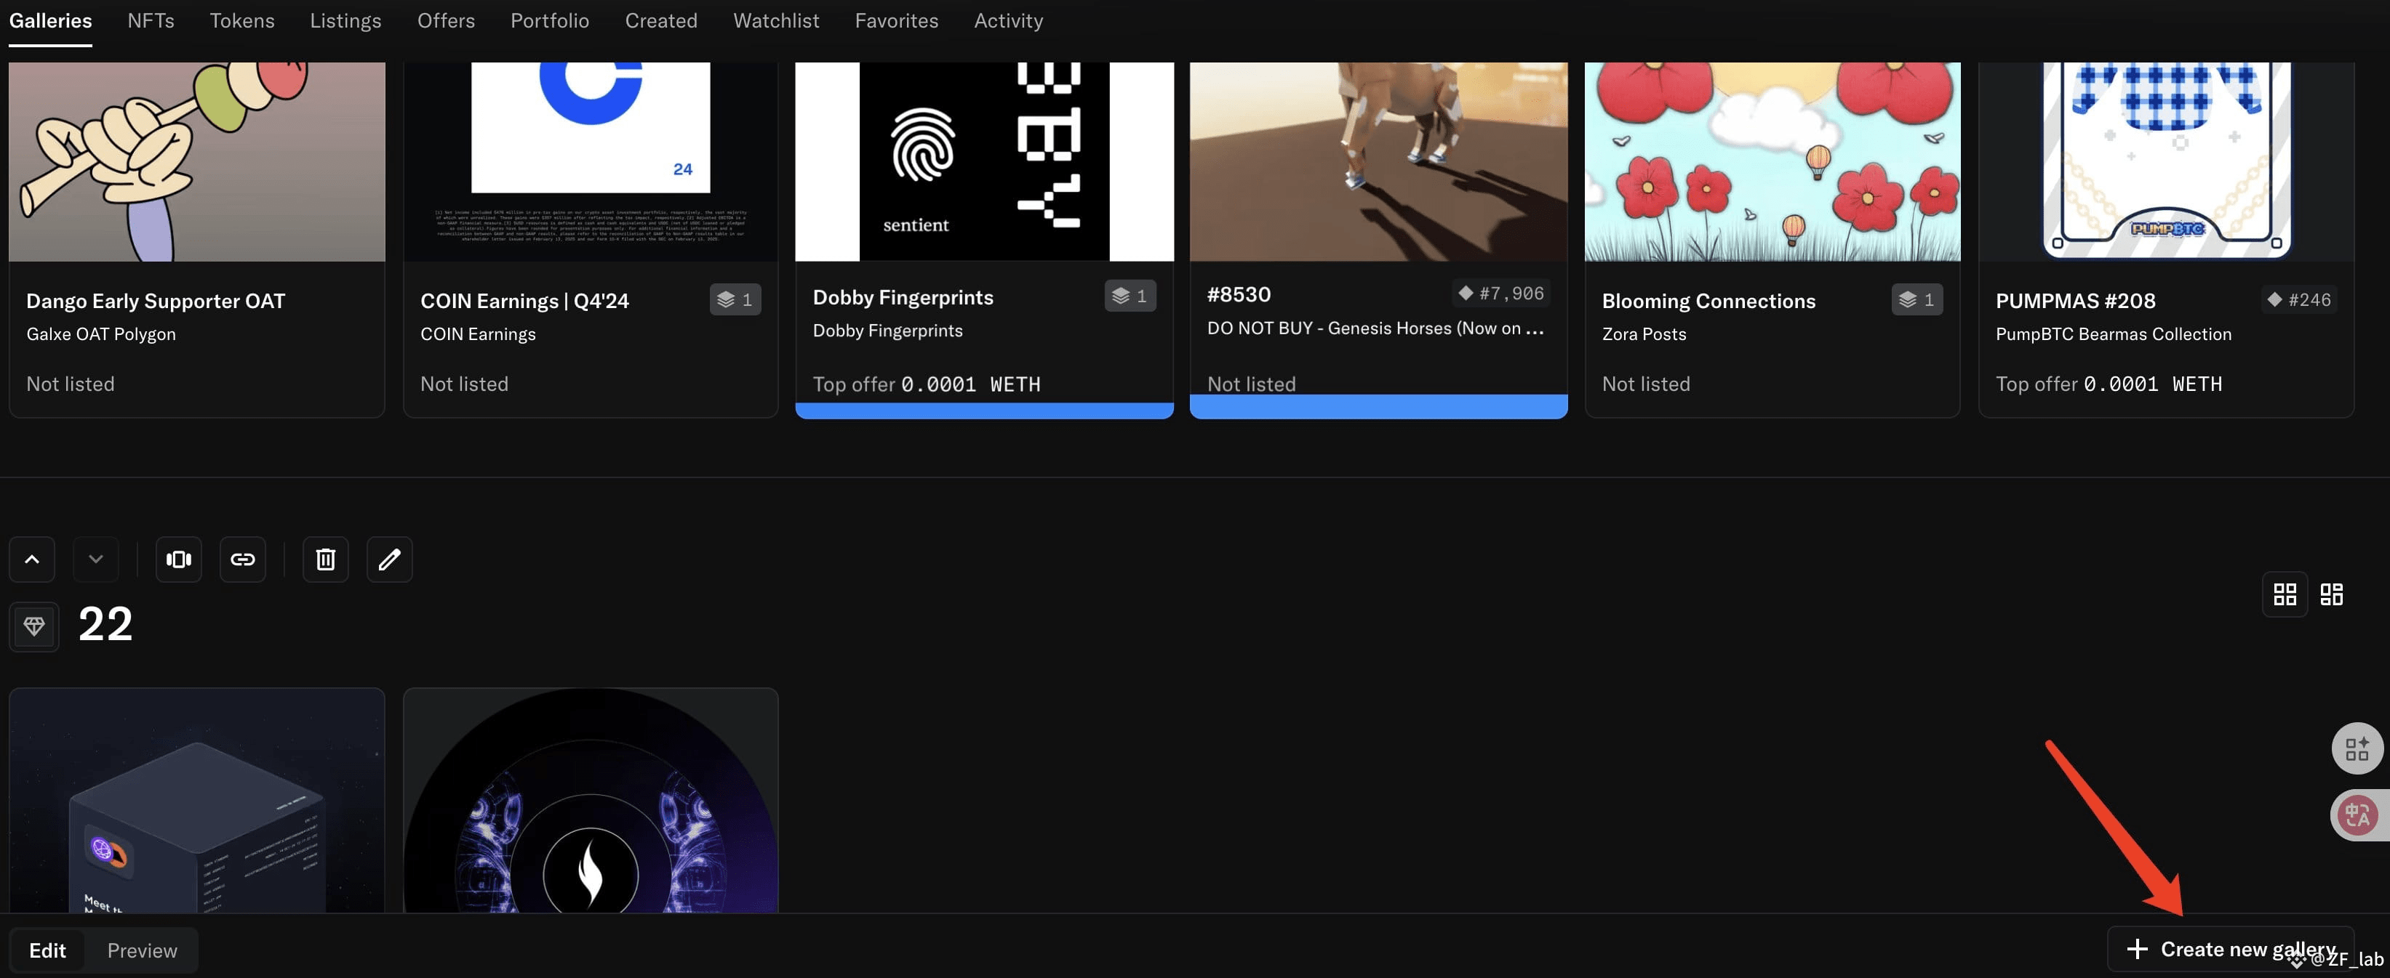This screenshot has width=2390, height=978.
Task: Open PUMPMAS #208 image
Action: tap(2167, 161)
